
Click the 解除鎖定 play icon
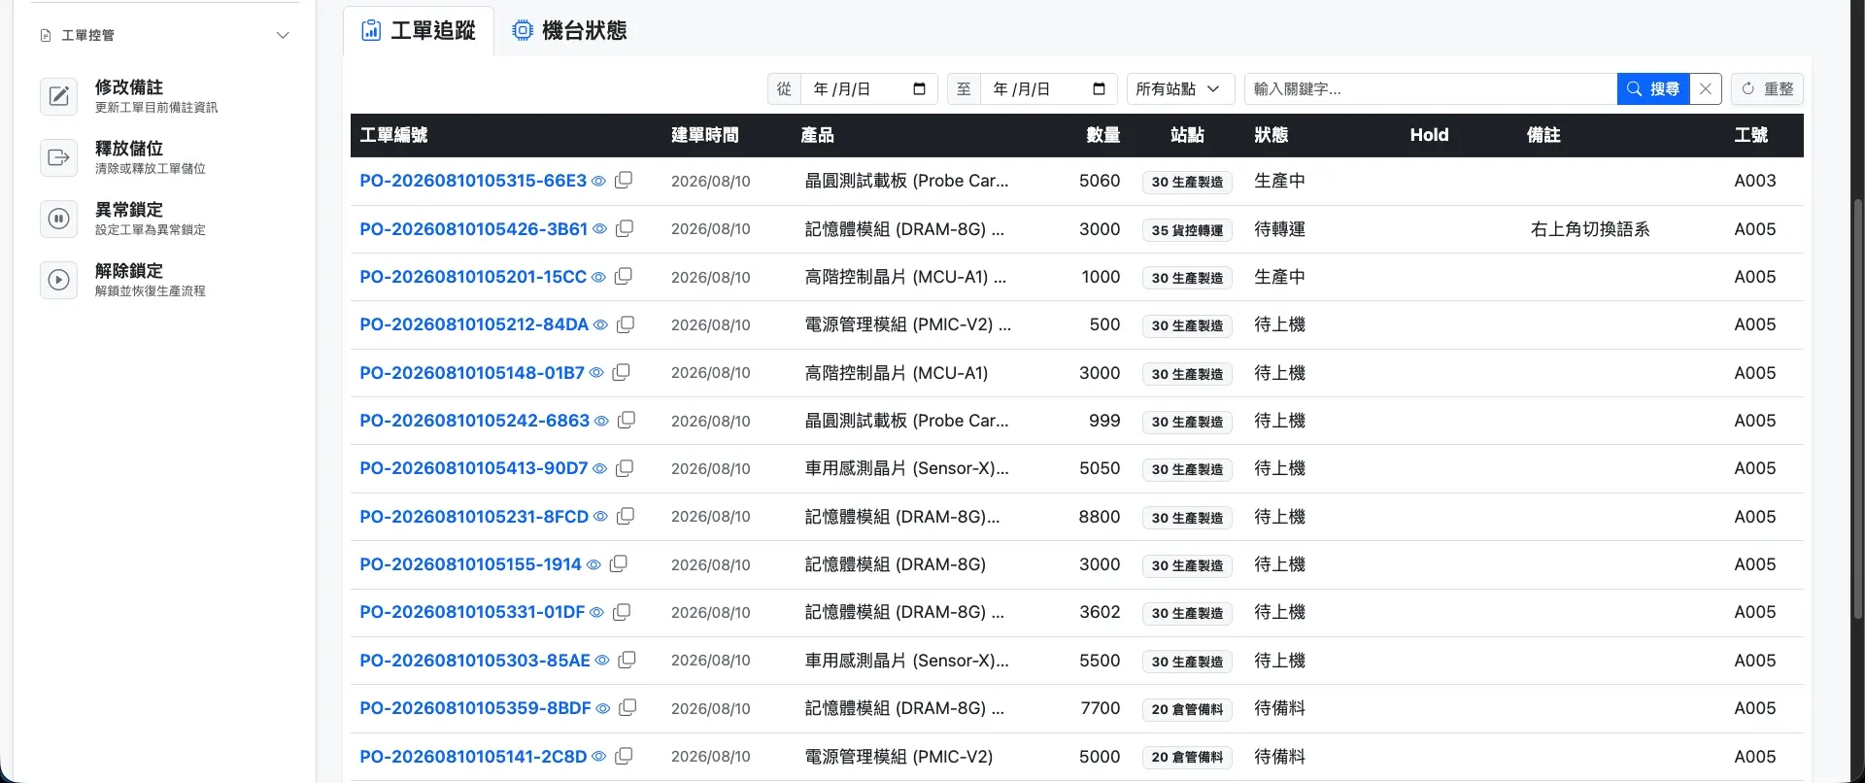coord(58,280)
